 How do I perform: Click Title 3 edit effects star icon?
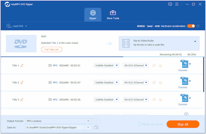tap(154, 100)
